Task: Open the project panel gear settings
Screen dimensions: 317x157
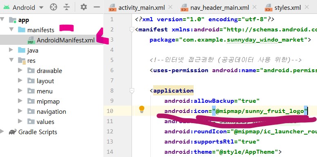Action: 83,7
